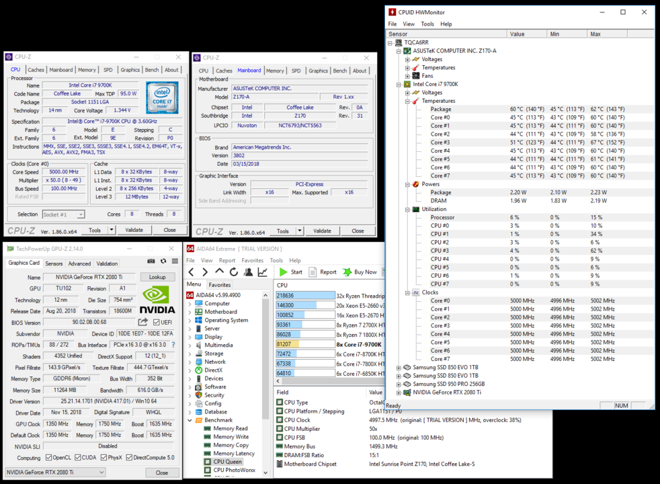Click the Close button in GPU-Z
Screen dimensions: 660x484
coord(162,473)
